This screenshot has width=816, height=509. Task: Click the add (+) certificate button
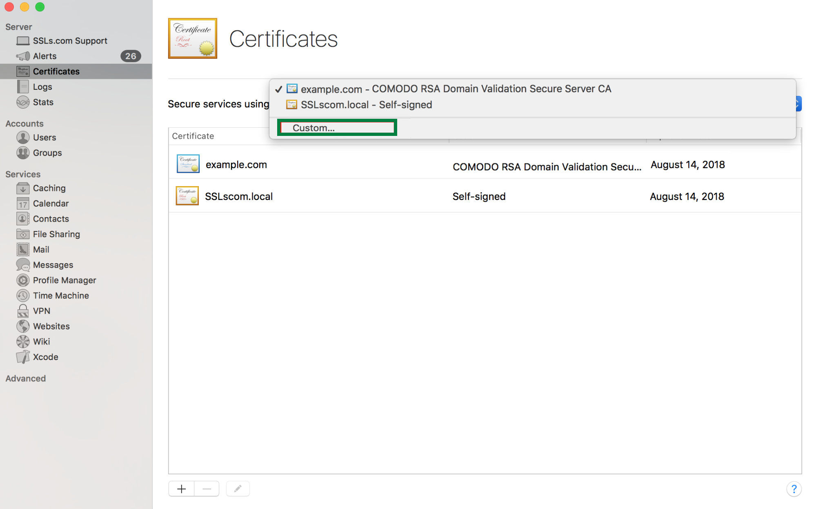click(182, 489)
